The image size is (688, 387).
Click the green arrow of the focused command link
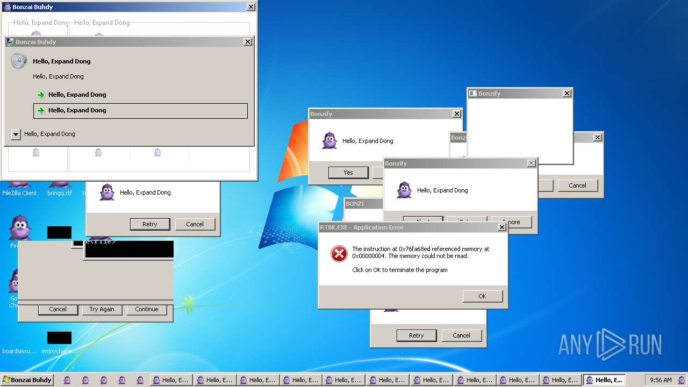41,111
